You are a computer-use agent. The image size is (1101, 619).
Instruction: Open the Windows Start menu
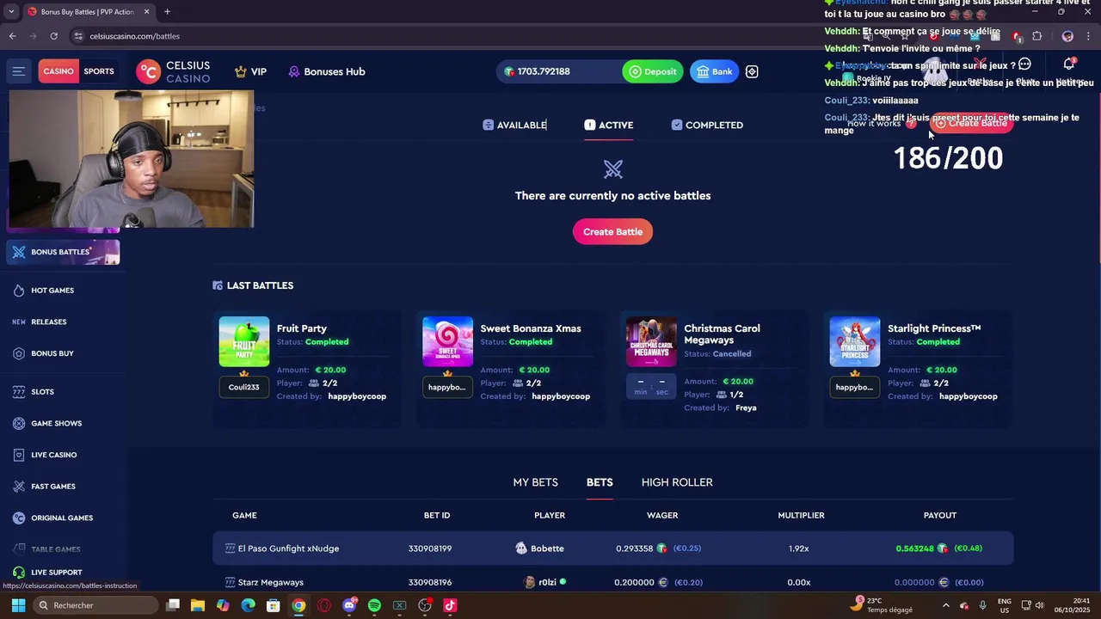(18, 605)
